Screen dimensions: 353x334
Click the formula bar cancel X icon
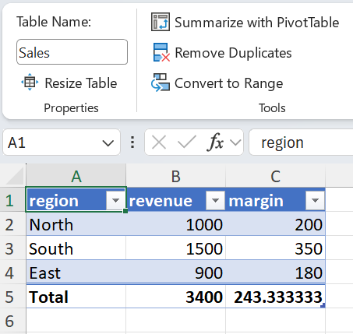click(x=159, y=142)
